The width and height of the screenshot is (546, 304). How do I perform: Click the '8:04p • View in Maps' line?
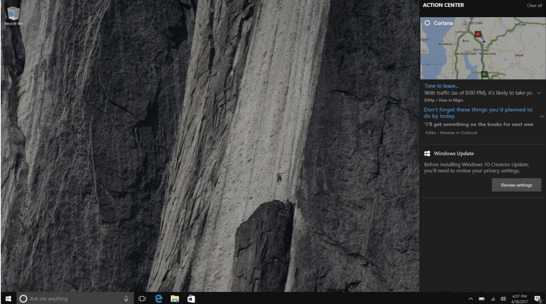(x=444, y=100)
